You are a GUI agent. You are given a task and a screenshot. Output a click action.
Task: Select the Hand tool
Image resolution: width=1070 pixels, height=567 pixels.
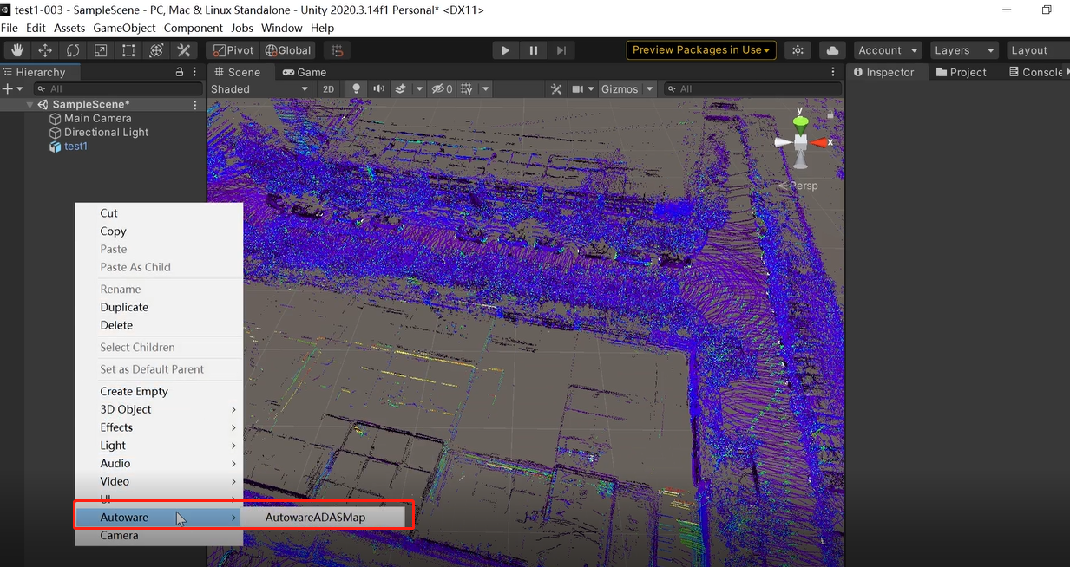[17, 50]
